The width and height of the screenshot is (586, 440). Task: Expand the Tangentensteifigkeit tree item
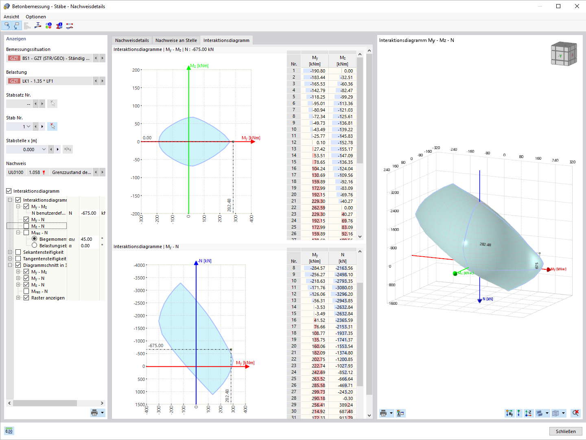[9, 259]
